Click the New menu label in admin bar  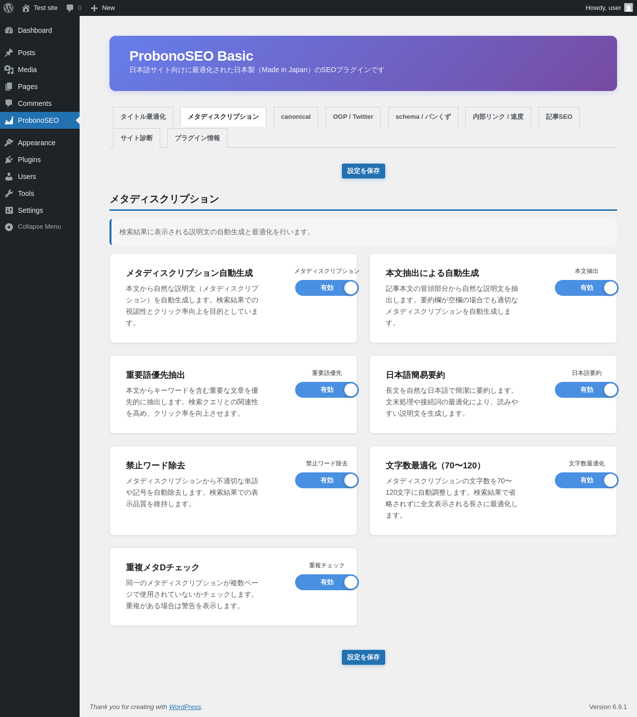108,8
